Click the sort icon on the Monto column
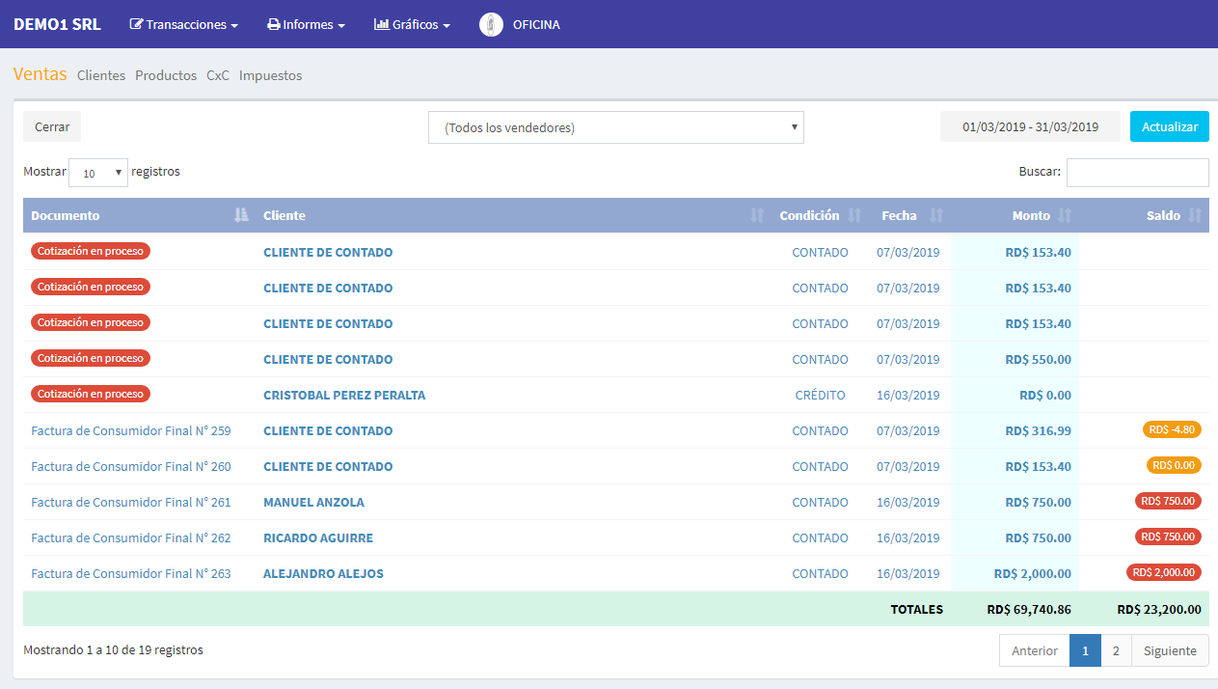The width and height of the screenshot is (1218, 689). [x=1065, y=215]
